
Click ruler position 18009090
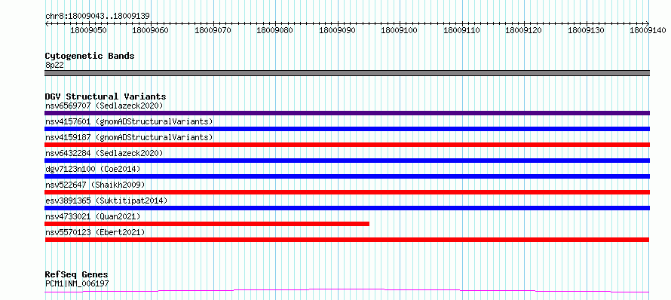tap(338, 31)
